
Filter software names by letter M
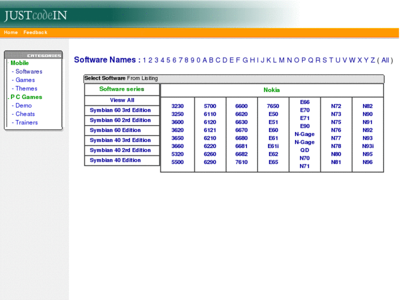[282, 60]
